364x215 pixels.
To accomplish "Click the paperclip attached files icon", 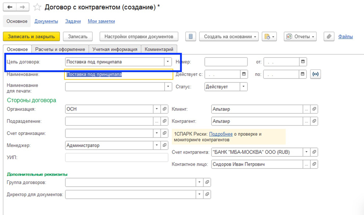I will tap(329, 36).
